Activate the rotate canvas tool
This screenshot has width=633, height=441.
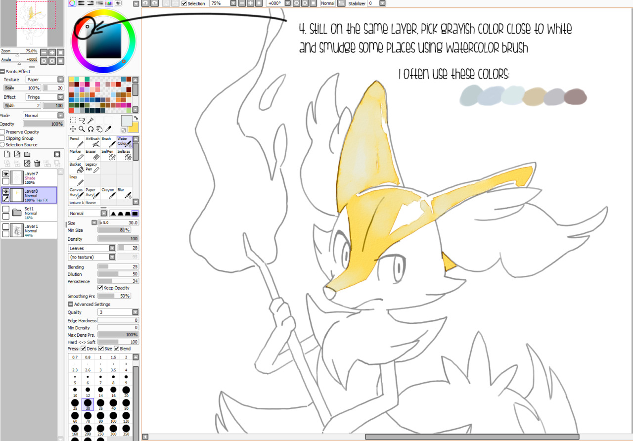[x=90, y=129]
